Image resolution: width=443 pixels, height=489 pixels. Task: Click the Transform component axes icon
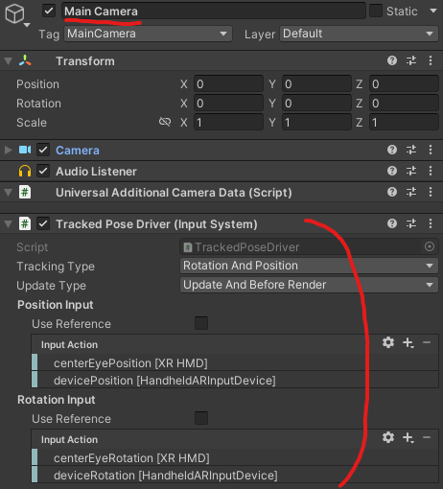(25, 60)
